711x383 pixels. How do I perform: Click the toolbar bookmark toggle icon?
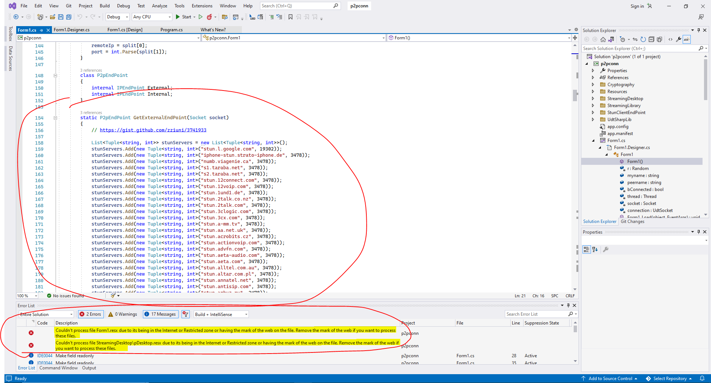[x=290, y=17]
